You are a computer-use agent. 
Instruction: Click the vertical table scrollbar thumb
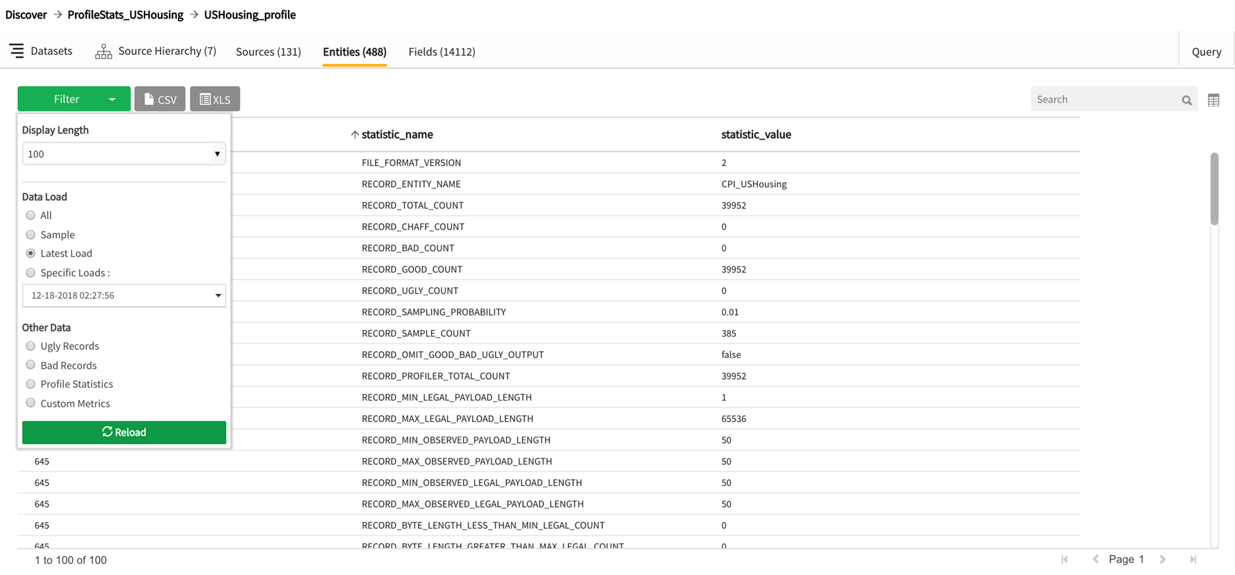pos(1214,189)
